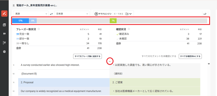Click the bookmark icon beside document title
217x96 pixels.
point(14,5)
